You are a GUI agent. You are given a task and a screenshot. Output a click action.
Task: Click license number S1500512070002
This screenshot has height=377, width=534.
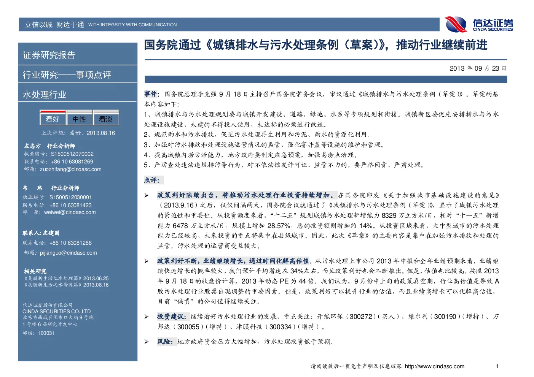(x=72, y=154)
